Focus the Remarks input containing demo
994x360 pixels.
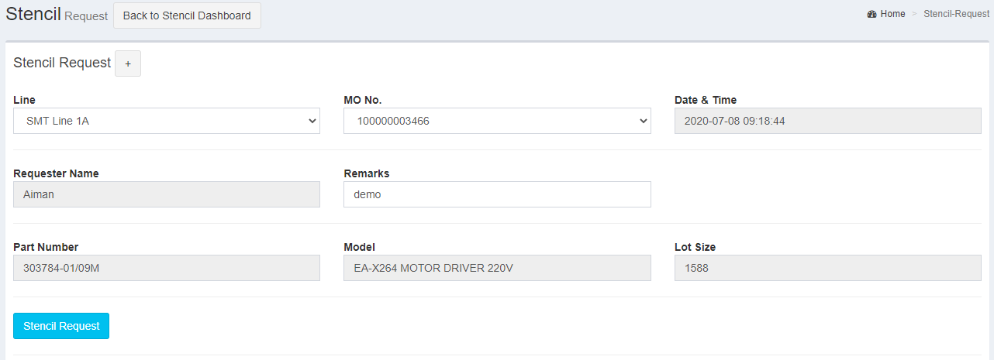[x=497, y=194]
